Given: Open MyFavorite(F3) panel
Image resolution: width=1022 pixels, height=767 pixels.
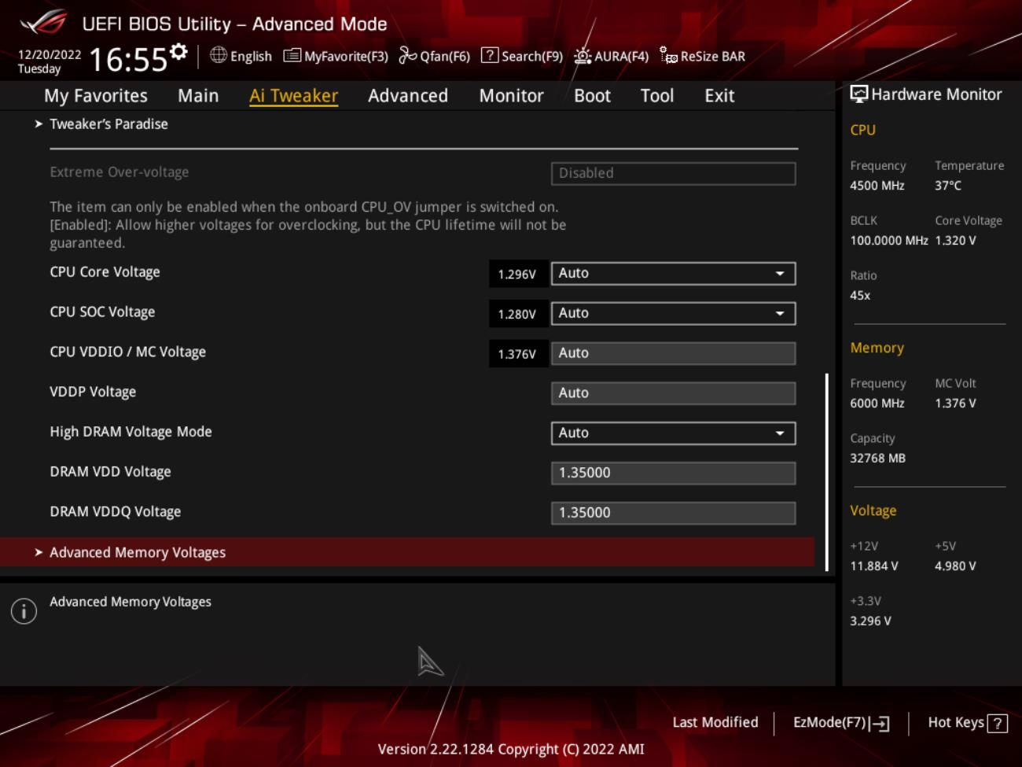Looking at the screenshot, I should [x=336, y=56].
